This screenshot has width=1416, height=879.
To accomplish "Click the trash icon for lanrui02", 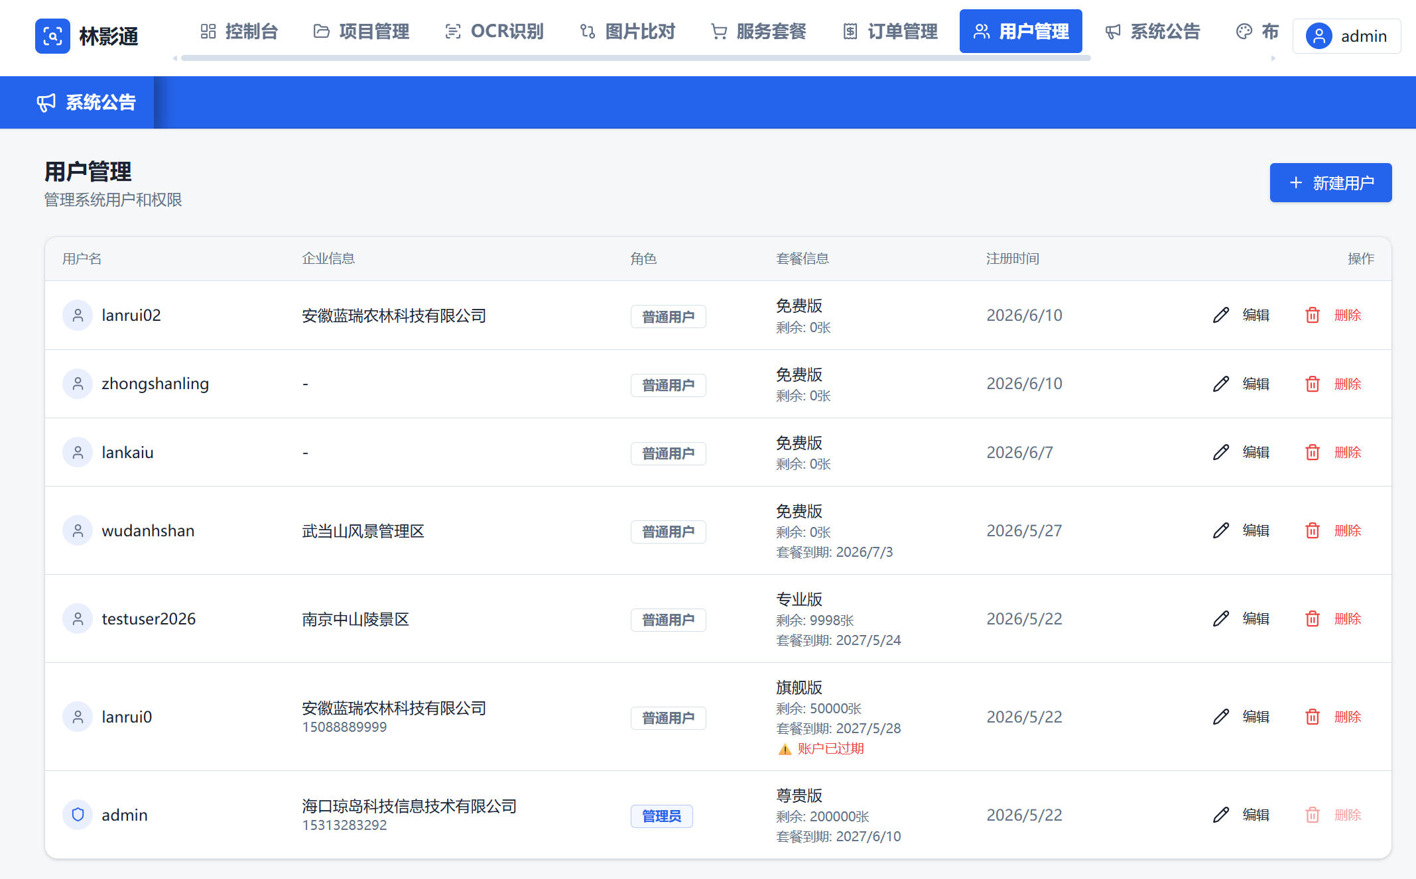I will tap(1313, 315).
